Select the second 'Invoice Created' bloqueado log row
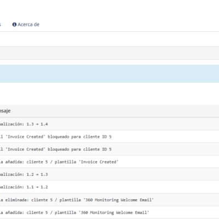 point(109,149)
